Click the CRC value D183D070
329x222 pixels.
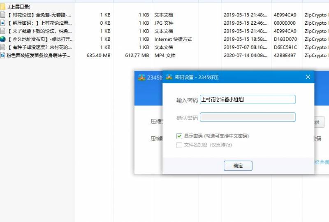click(285, 39)
